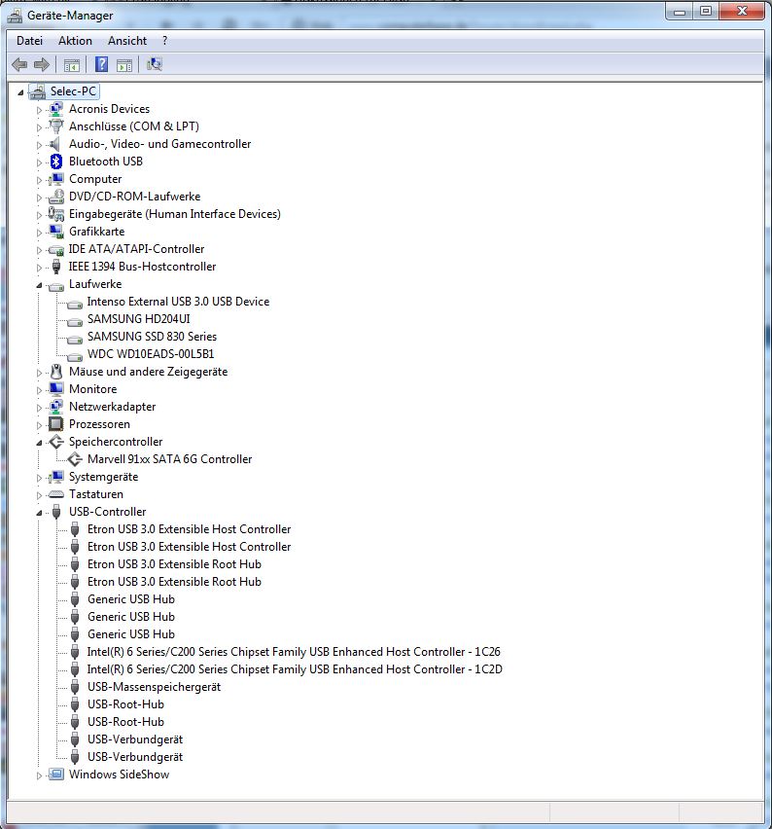
Task: Click the Anschlüsse (COM & LPT) port icon
Action: [55, 126]
